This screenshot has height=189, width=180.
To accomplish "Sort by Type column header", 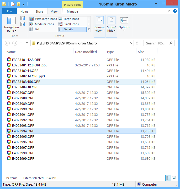I will coord(110,52).
